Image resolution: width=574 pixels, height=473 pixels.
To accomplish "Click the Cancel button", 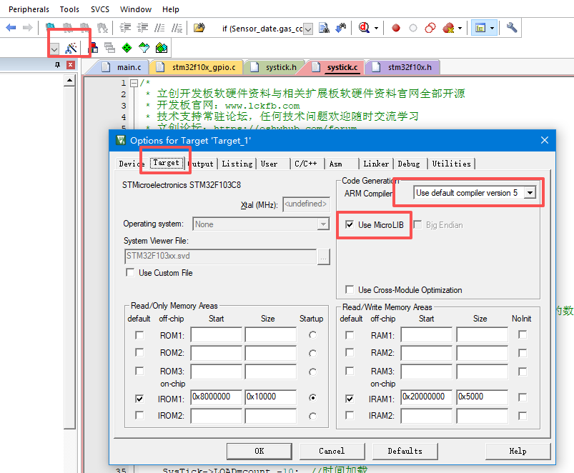I will click(332, 451).
